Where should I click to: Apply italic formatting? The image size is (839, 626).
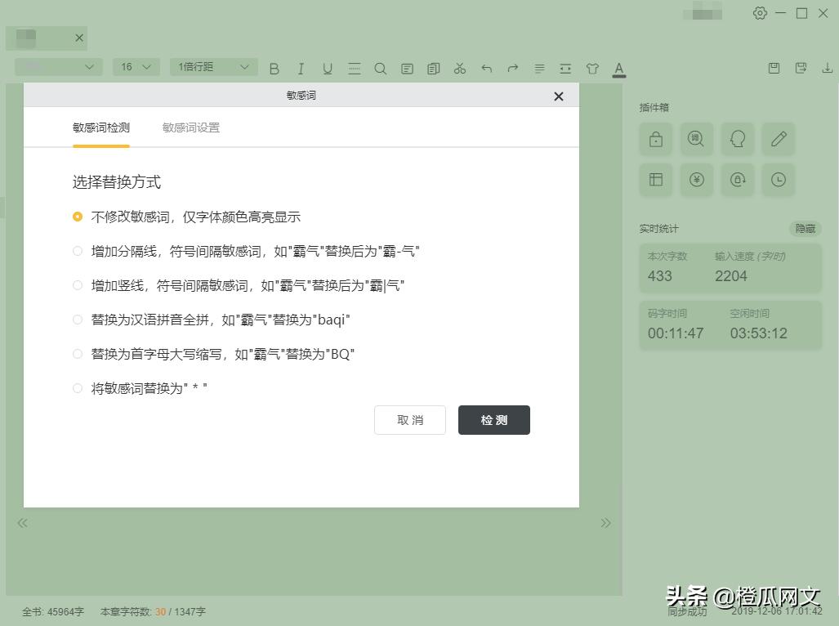(x=301, y=69)
